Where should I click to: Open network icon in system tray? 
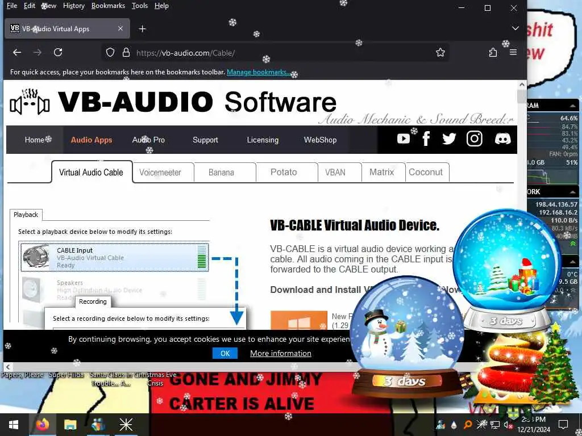pyautogui.click(x=495, y=425)
